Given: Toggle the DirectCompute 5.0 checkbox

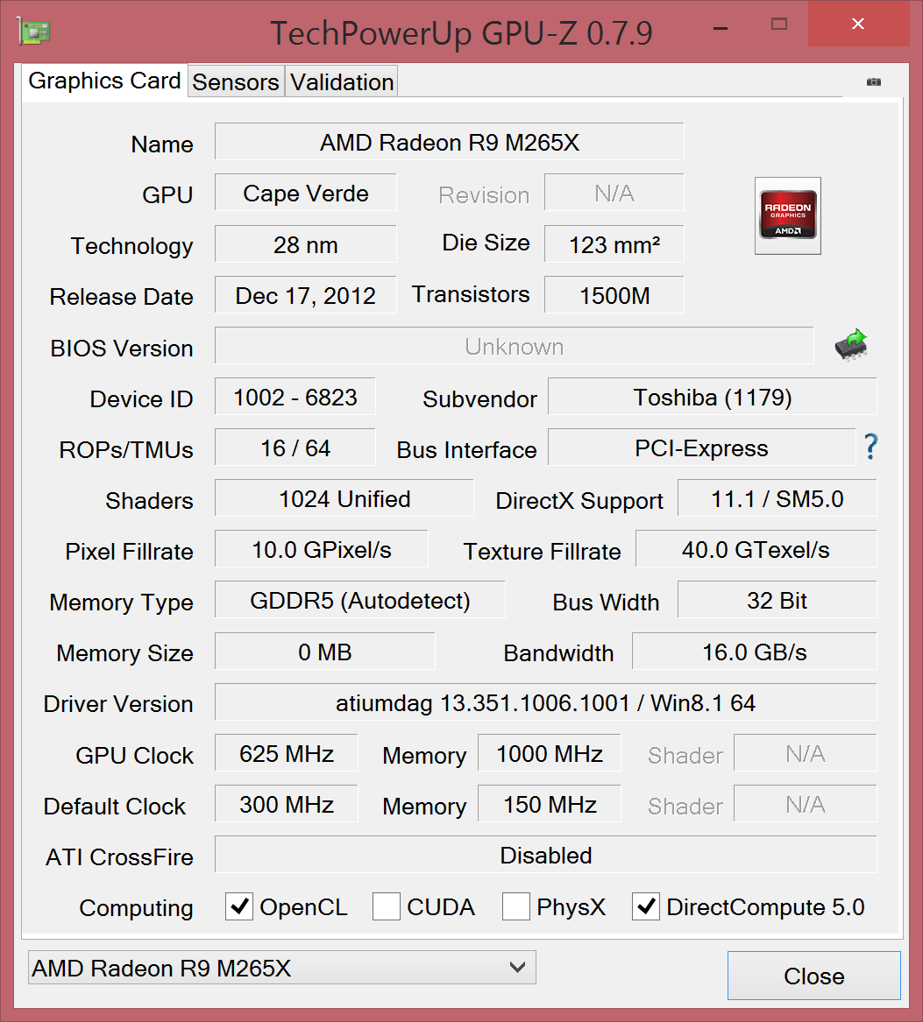Looking at the screenshot, I should (646, 907).
